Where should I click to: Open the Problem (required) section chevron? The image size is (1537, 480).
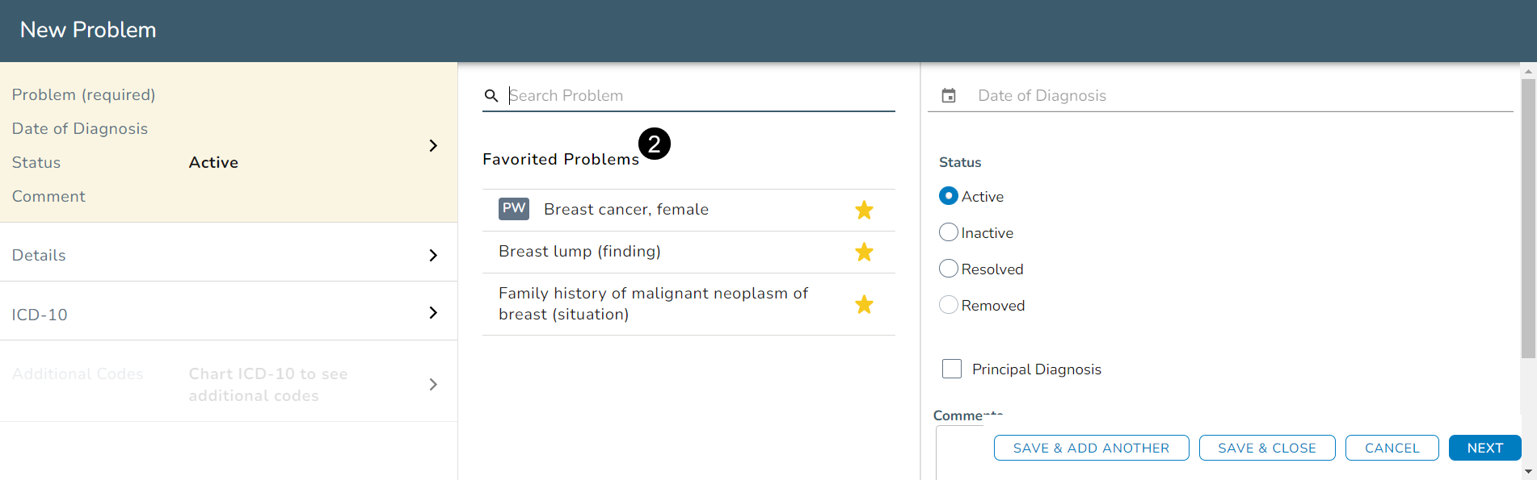(x=433, y=146)
